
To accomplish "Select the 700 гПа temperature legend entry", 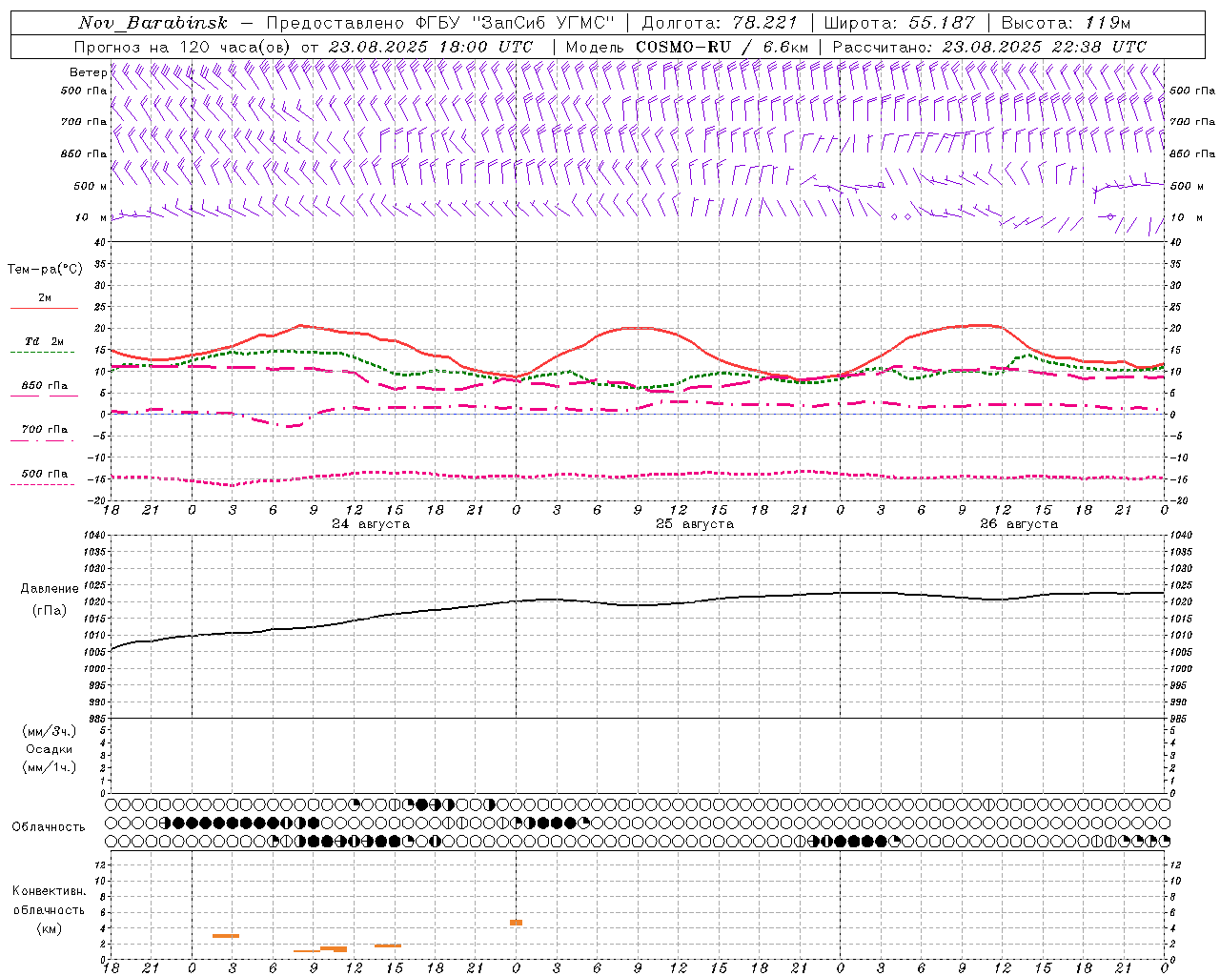I will [x=44, y=430].
